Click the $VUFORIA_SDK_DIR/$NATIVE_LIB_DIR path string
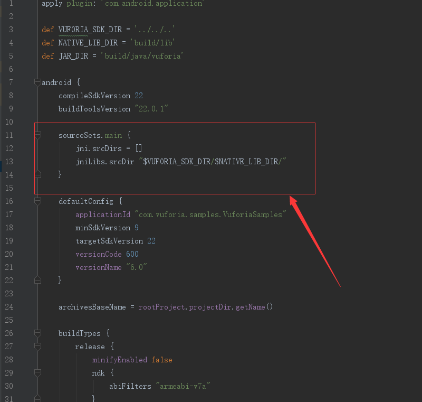Screen dimensions: 422x402 pos(213,162)
